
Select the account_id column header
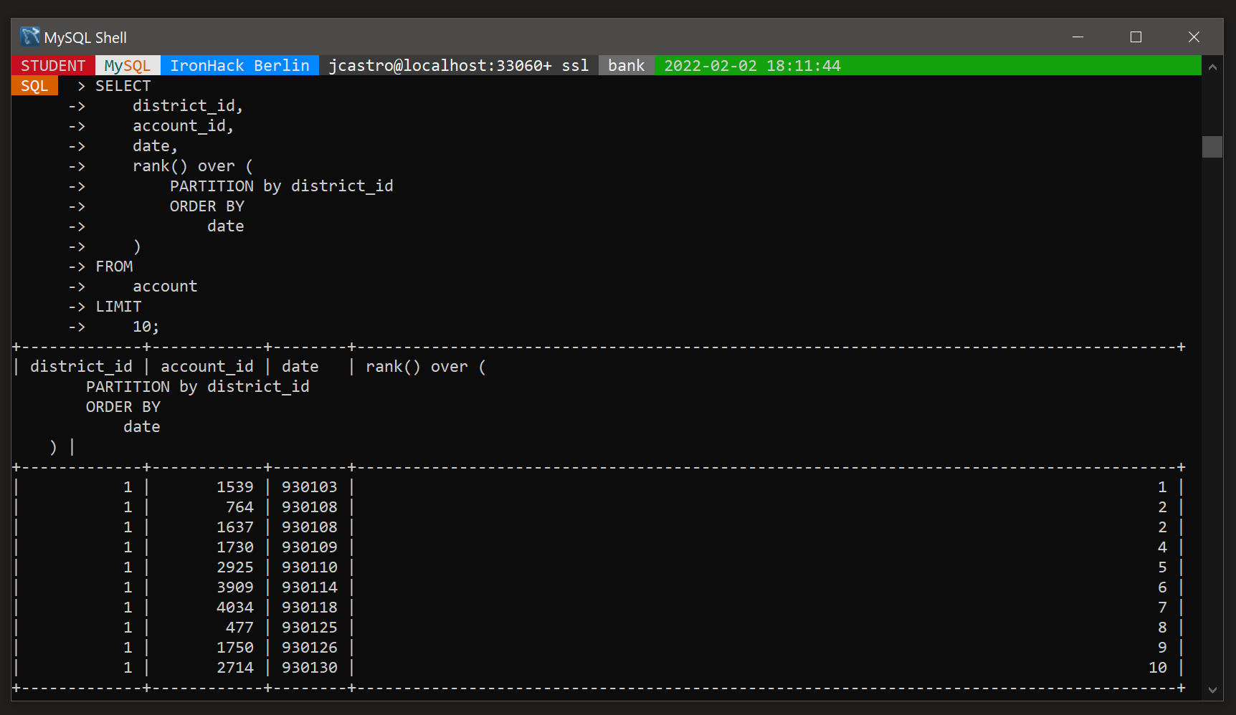tap(206, 366)
